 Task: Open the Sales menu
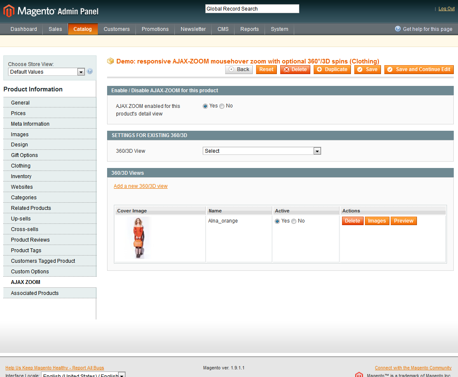(x=55, y=29)
